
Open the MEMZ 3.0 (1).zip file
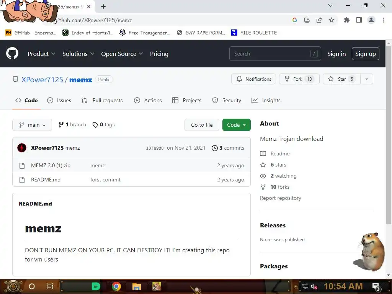pyautogui.click(x=51, y=165)
